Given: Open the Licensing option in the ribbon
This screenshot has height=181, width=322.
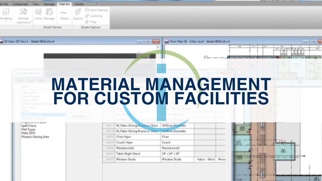Looking at the screenshot, I should (x=94, y=16).
